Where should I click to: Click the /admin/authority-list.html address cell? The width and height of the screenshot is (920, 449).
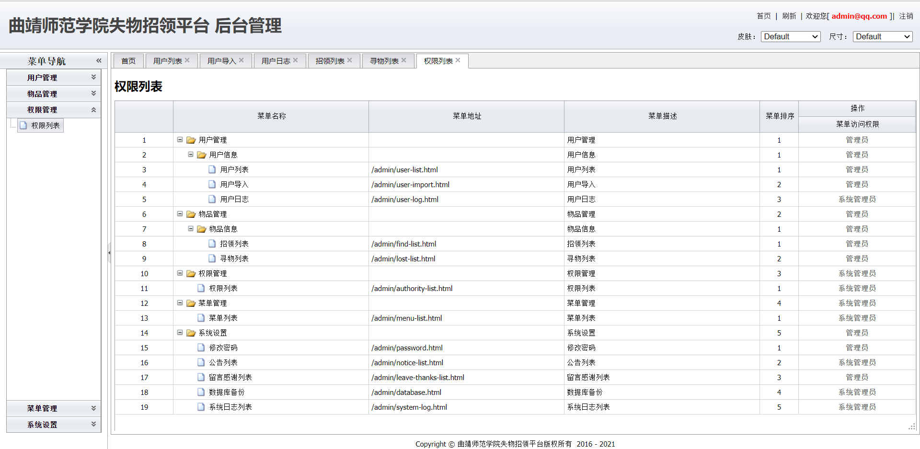point(466,288)
